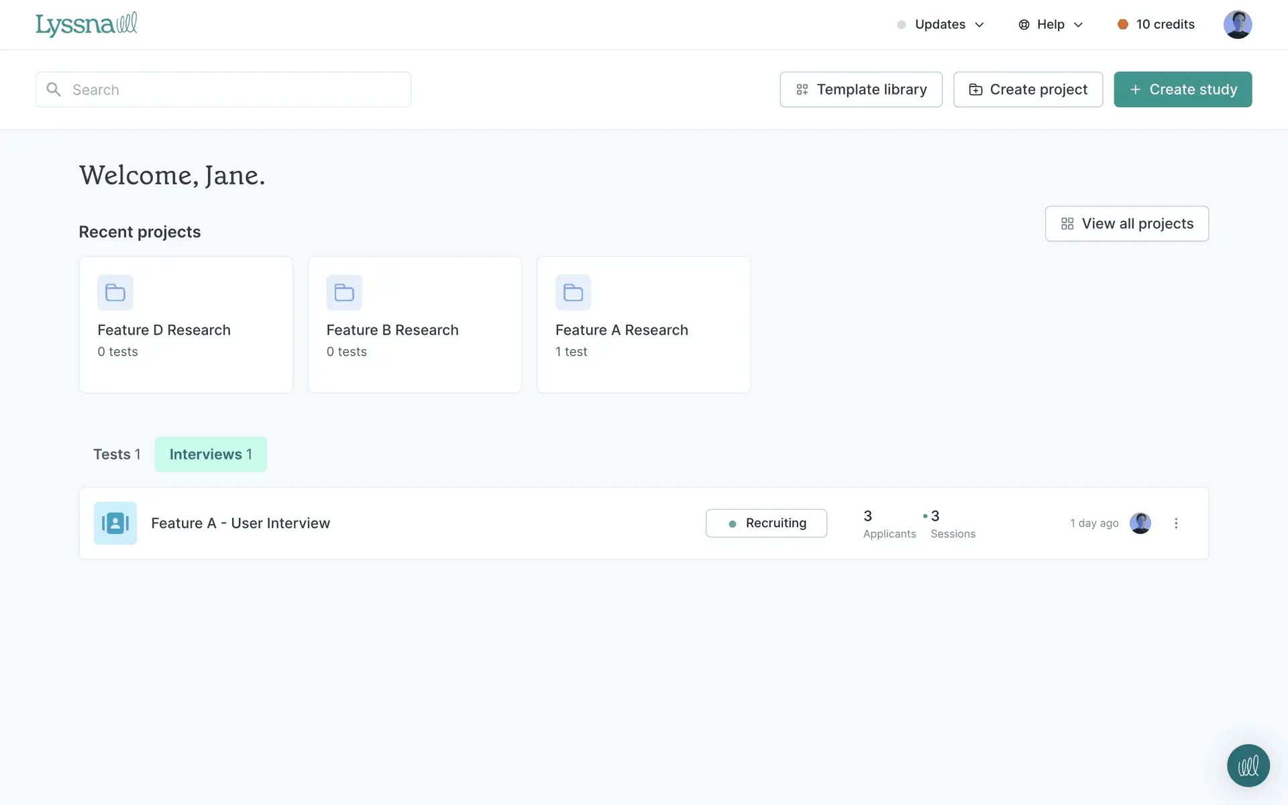Image resolution: width=1288 pixels, height=805 pixels.
Task: Click the Create study button
Action: [1183, 89]
